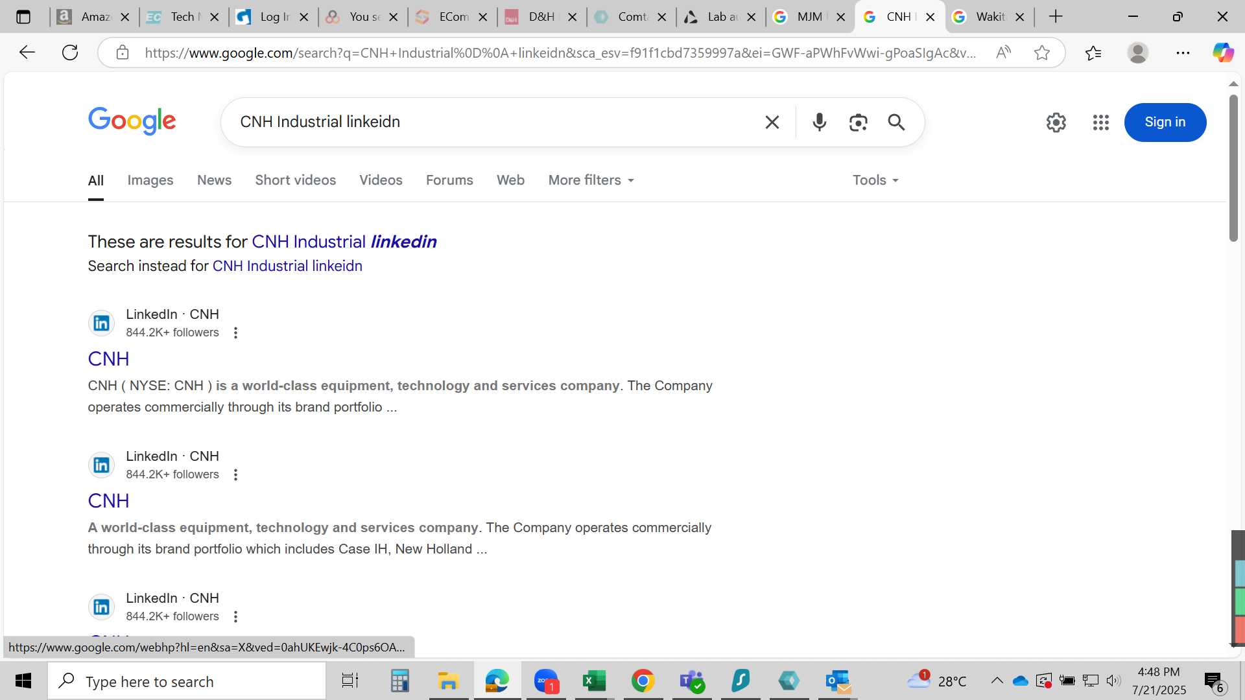This screenshot has height=700, width=1245.
Task: Click the Google logo
Action: [132, 121]
